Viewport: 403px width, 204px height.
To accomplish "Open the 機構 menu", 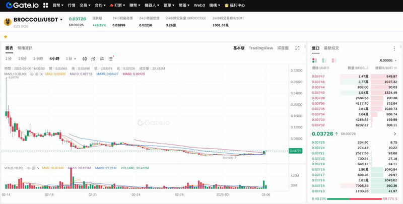I will pos(215,5).
